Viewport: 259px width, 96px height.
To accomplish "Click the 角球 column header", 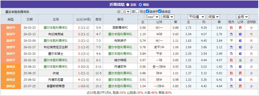I will (x=99, y=19).
